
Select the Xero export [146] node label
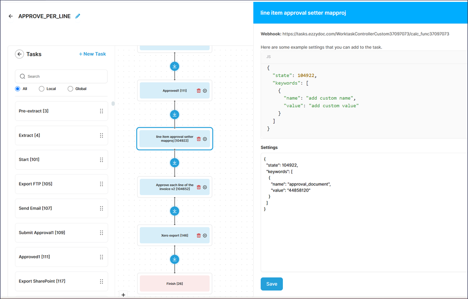tap(175, 235)
